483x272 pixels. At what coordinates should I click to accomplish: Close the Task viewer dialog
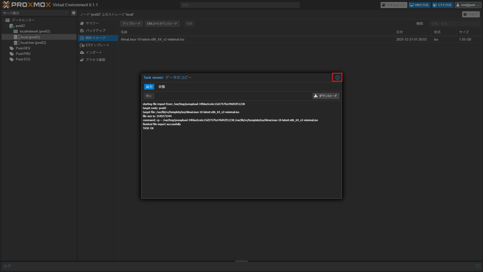click(337, 78)
